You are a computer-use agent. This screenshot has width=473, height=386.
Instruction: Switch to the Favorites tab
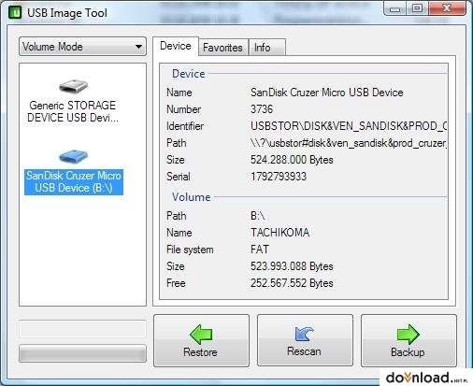[222, 48]
